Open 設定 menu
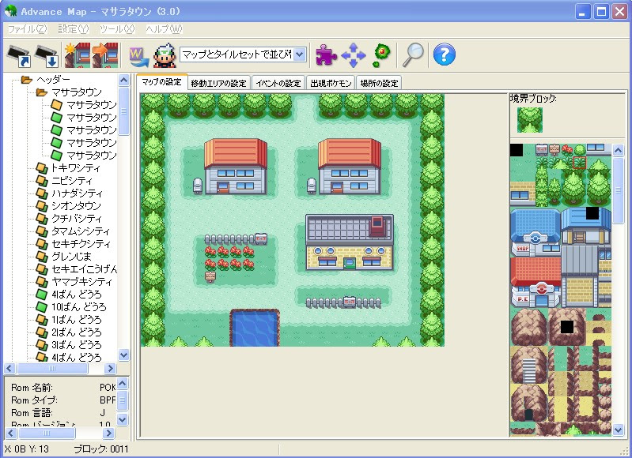 pos(73,29)
